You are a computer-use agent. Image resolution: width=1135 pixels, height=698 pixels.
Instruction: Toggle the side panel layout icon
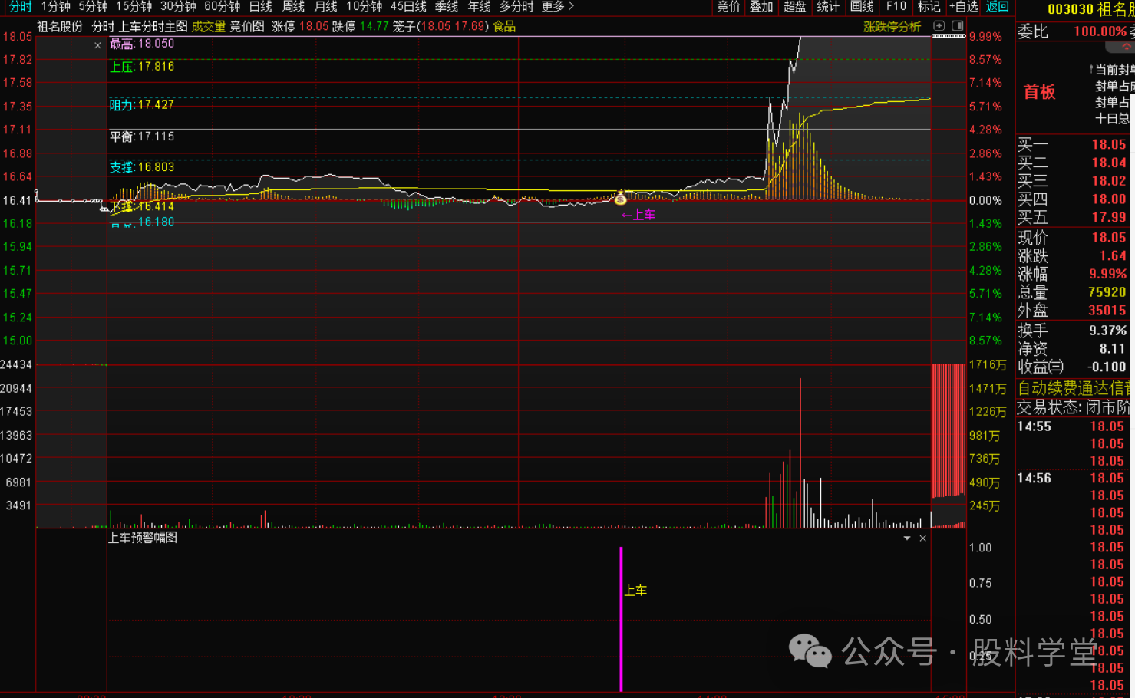[x=957, y=26]
